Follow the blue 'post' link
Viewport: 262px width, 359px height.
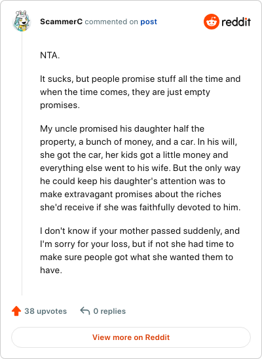(x=149, y=22)
